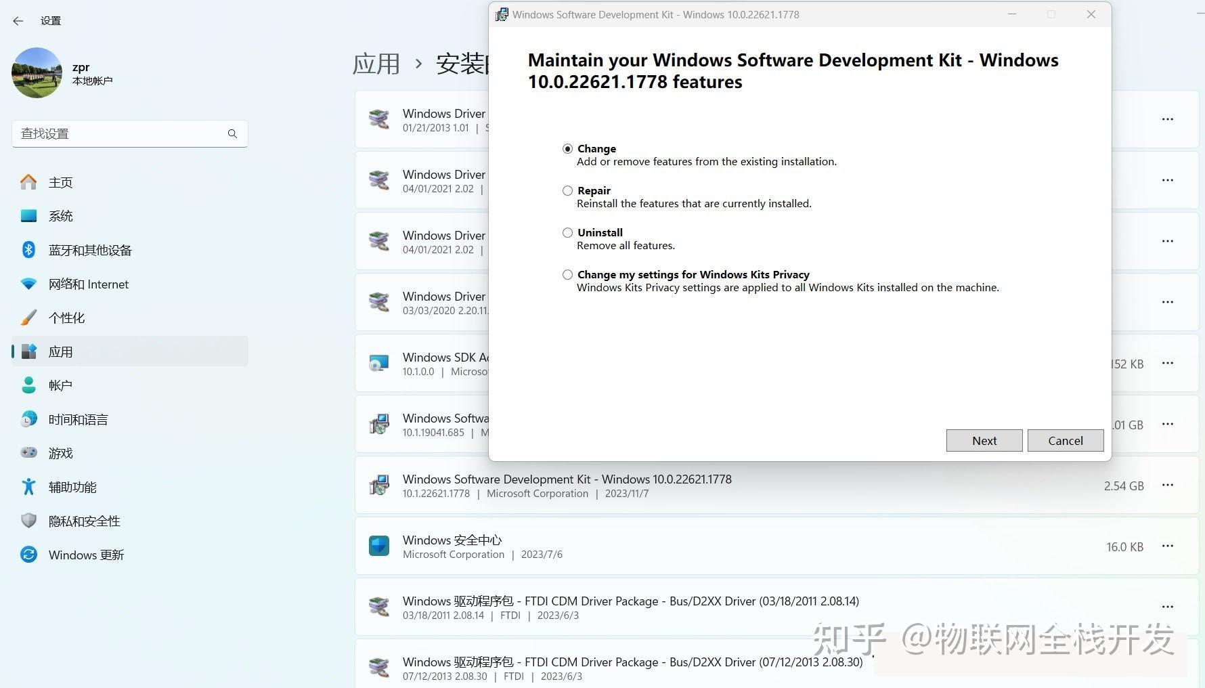
Task: Click the zpr user account avatar
Action: [37, 72]
